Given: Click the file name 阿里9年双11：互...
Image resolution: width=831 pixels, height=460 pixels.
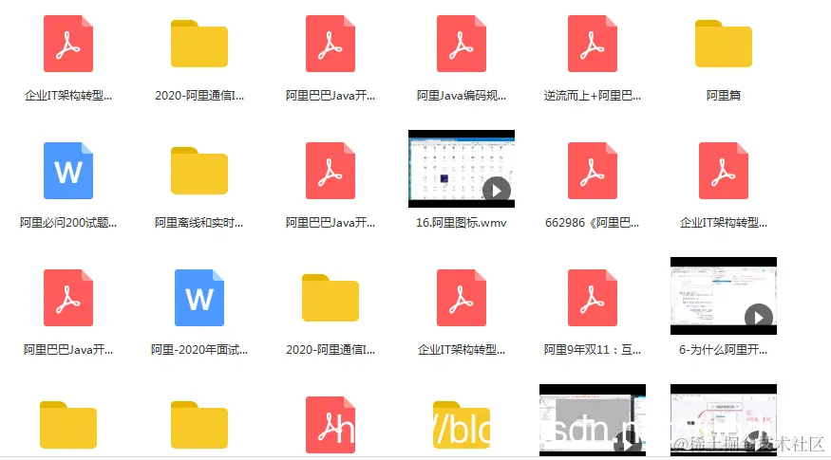Looking at the screenshot, I should [592, 350].
